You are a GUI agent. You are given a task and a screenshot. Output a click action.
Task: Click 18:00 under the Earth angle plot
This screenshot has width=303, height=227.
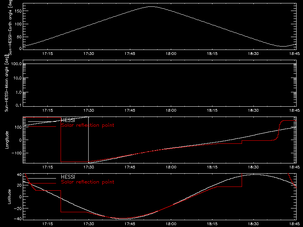171,53
